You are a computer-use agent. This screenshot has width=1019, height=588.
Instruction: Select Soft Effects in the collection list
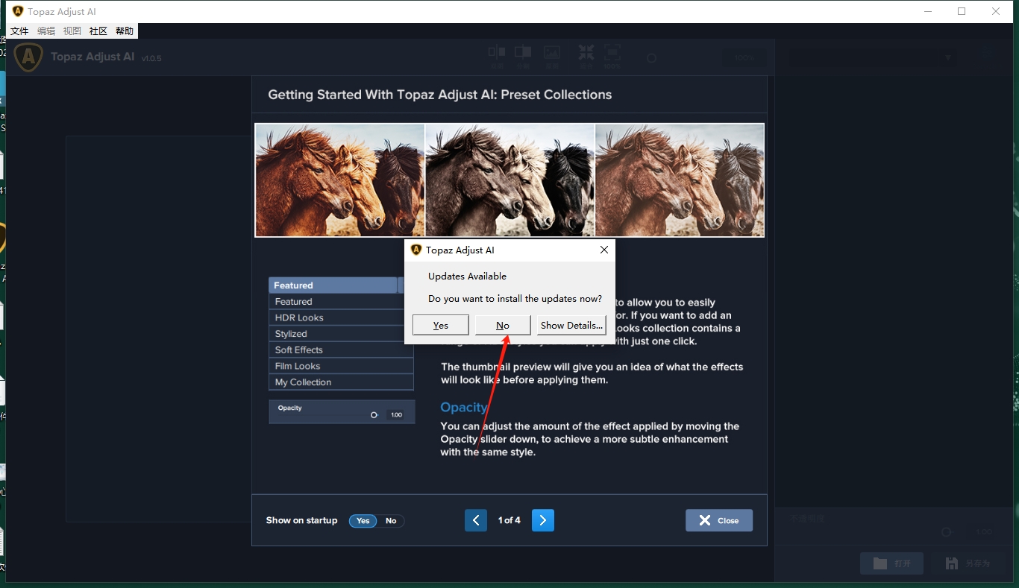341,350
